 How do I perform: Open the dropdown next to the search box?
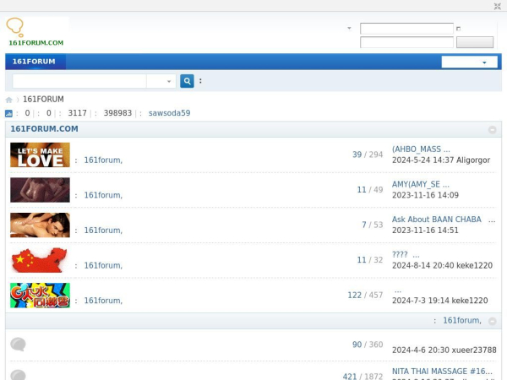click(161, 81)
